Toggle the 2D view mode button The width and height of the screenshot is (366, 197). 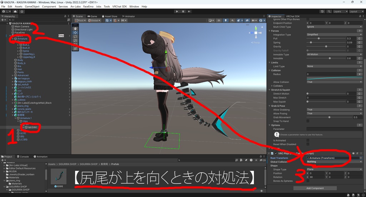click(x=219, y=20)
